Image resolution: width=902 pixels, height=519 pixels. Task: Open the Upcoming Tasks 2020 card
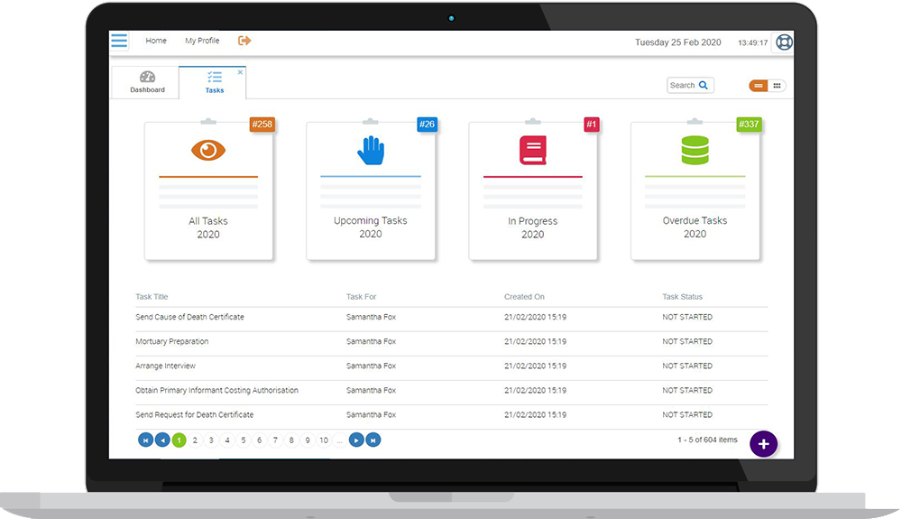click(x=371, y=191)
